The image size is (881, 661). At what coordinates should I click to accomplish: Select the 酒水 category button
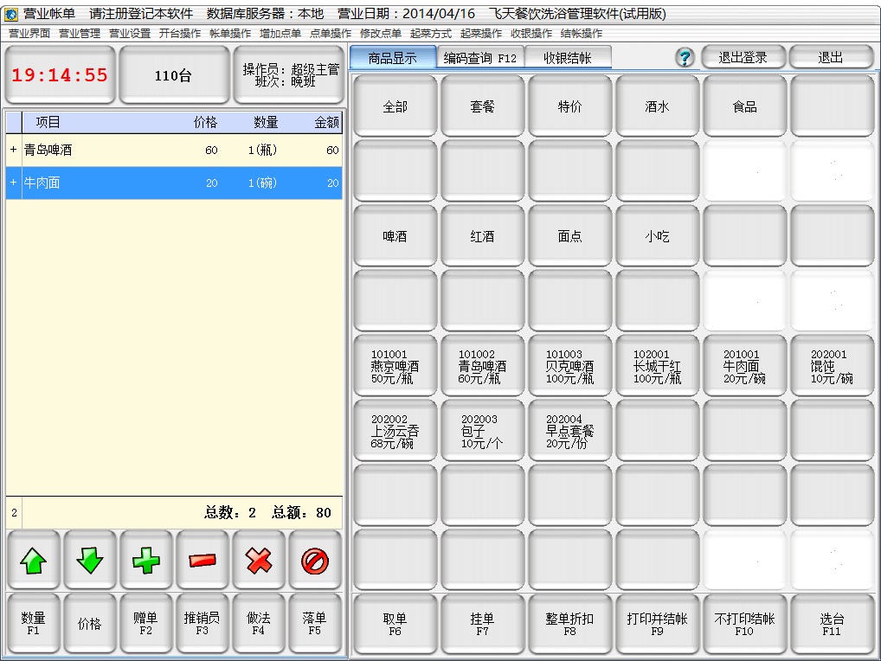657,106
